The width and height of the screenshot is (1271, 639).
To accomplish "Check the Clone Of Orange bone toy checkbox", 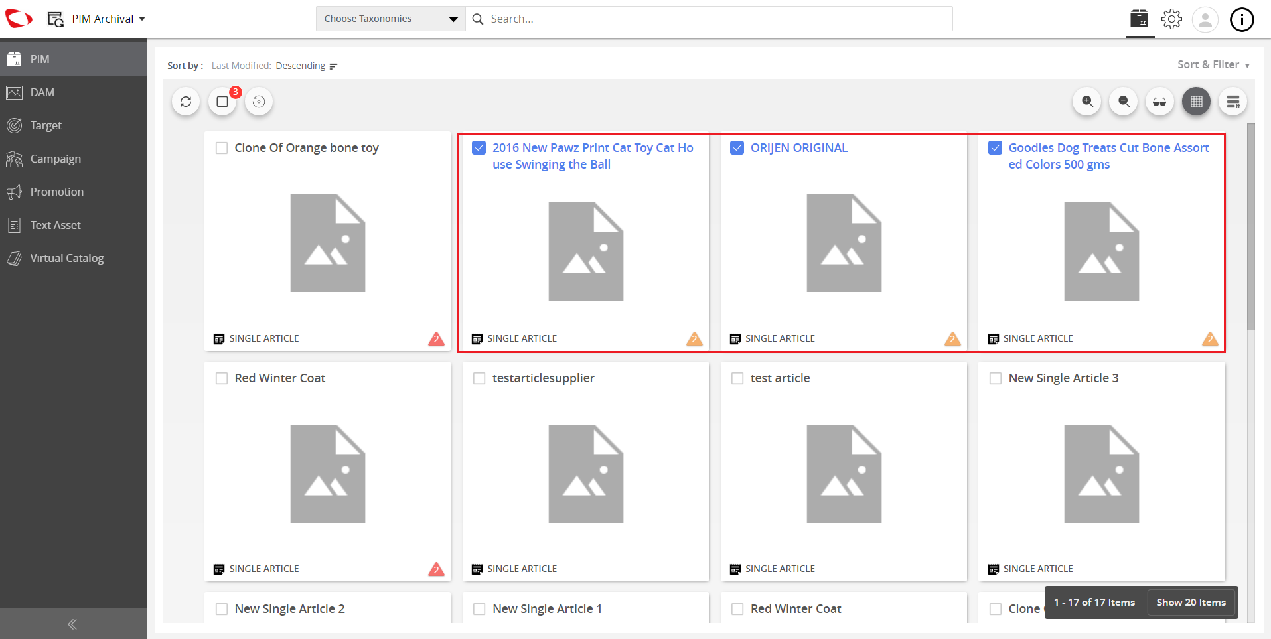I will click(x=222, y=148).
